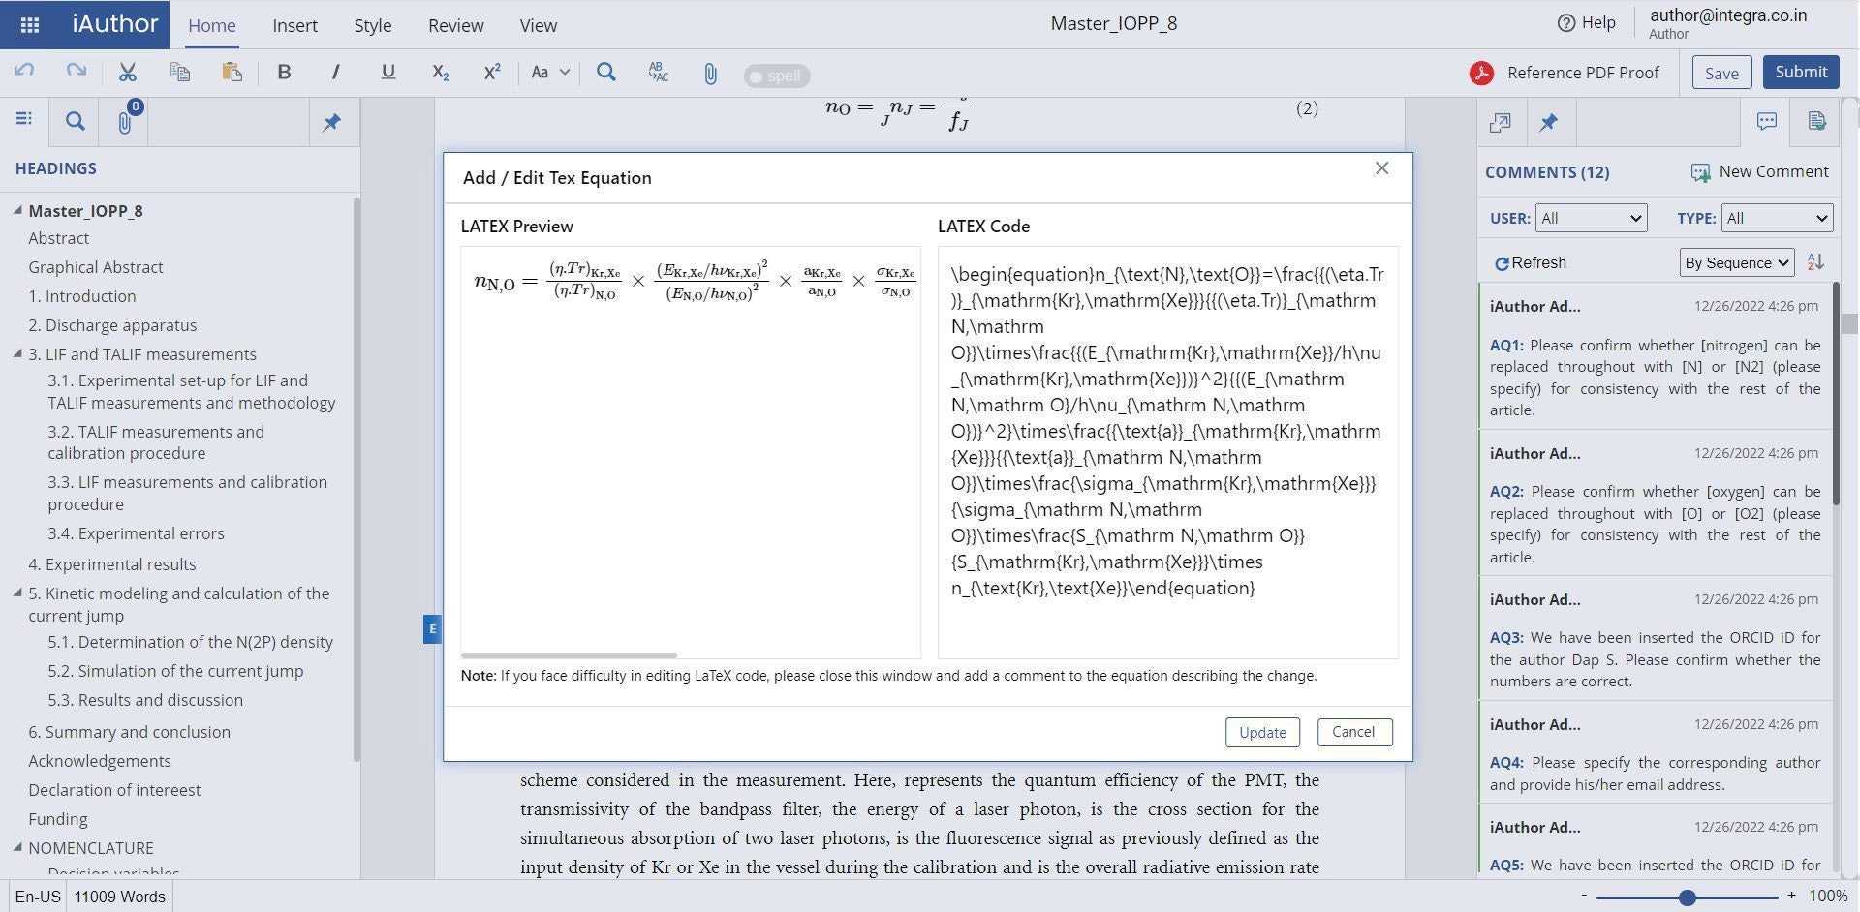Click the toolbar attachment paperclip icon
This screenshot has width=1860, height=912.
(710, 74)
